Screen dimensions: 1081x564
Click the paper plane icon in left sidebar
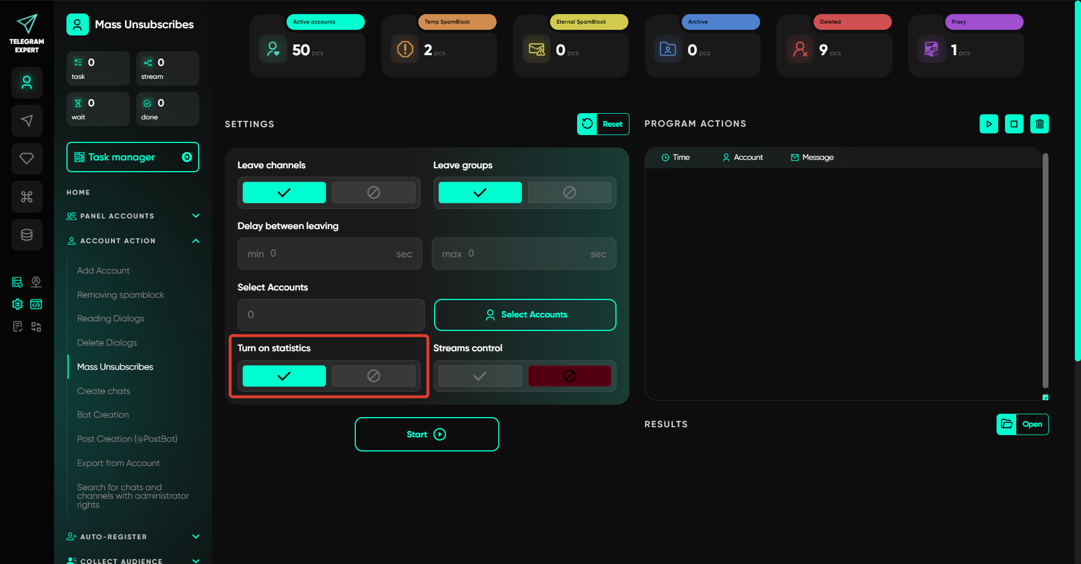[x=26, y=120]
